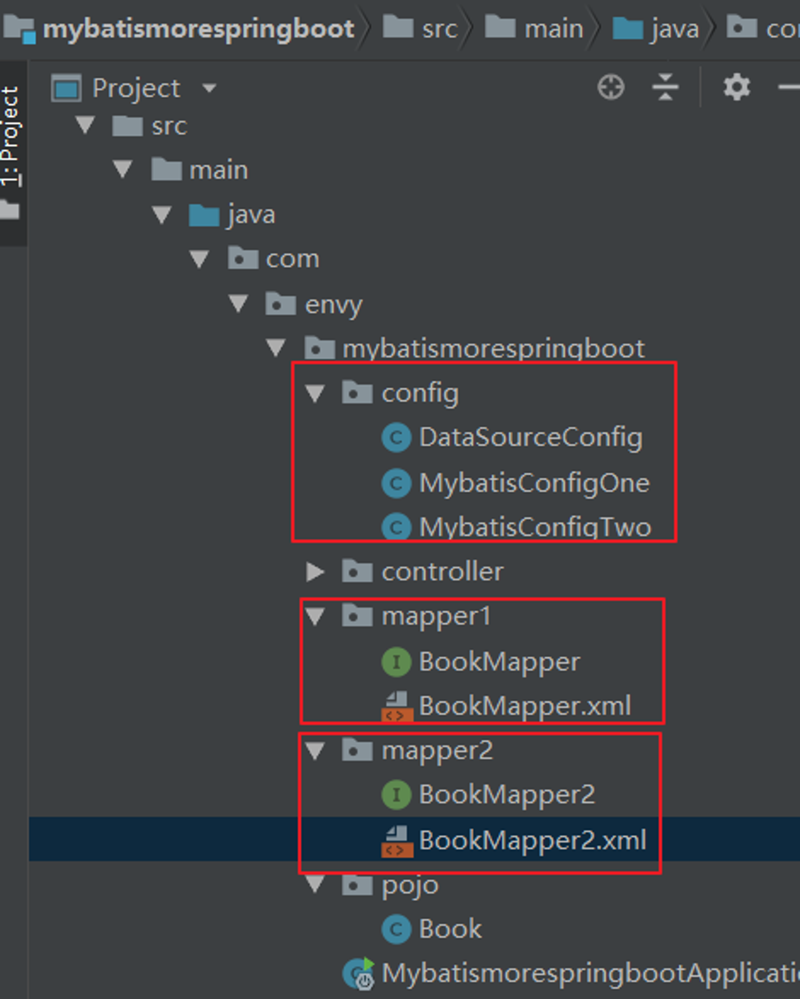800x999 pixels.
Task: Collapse the mapper1 package
Action: coord(315,616)
